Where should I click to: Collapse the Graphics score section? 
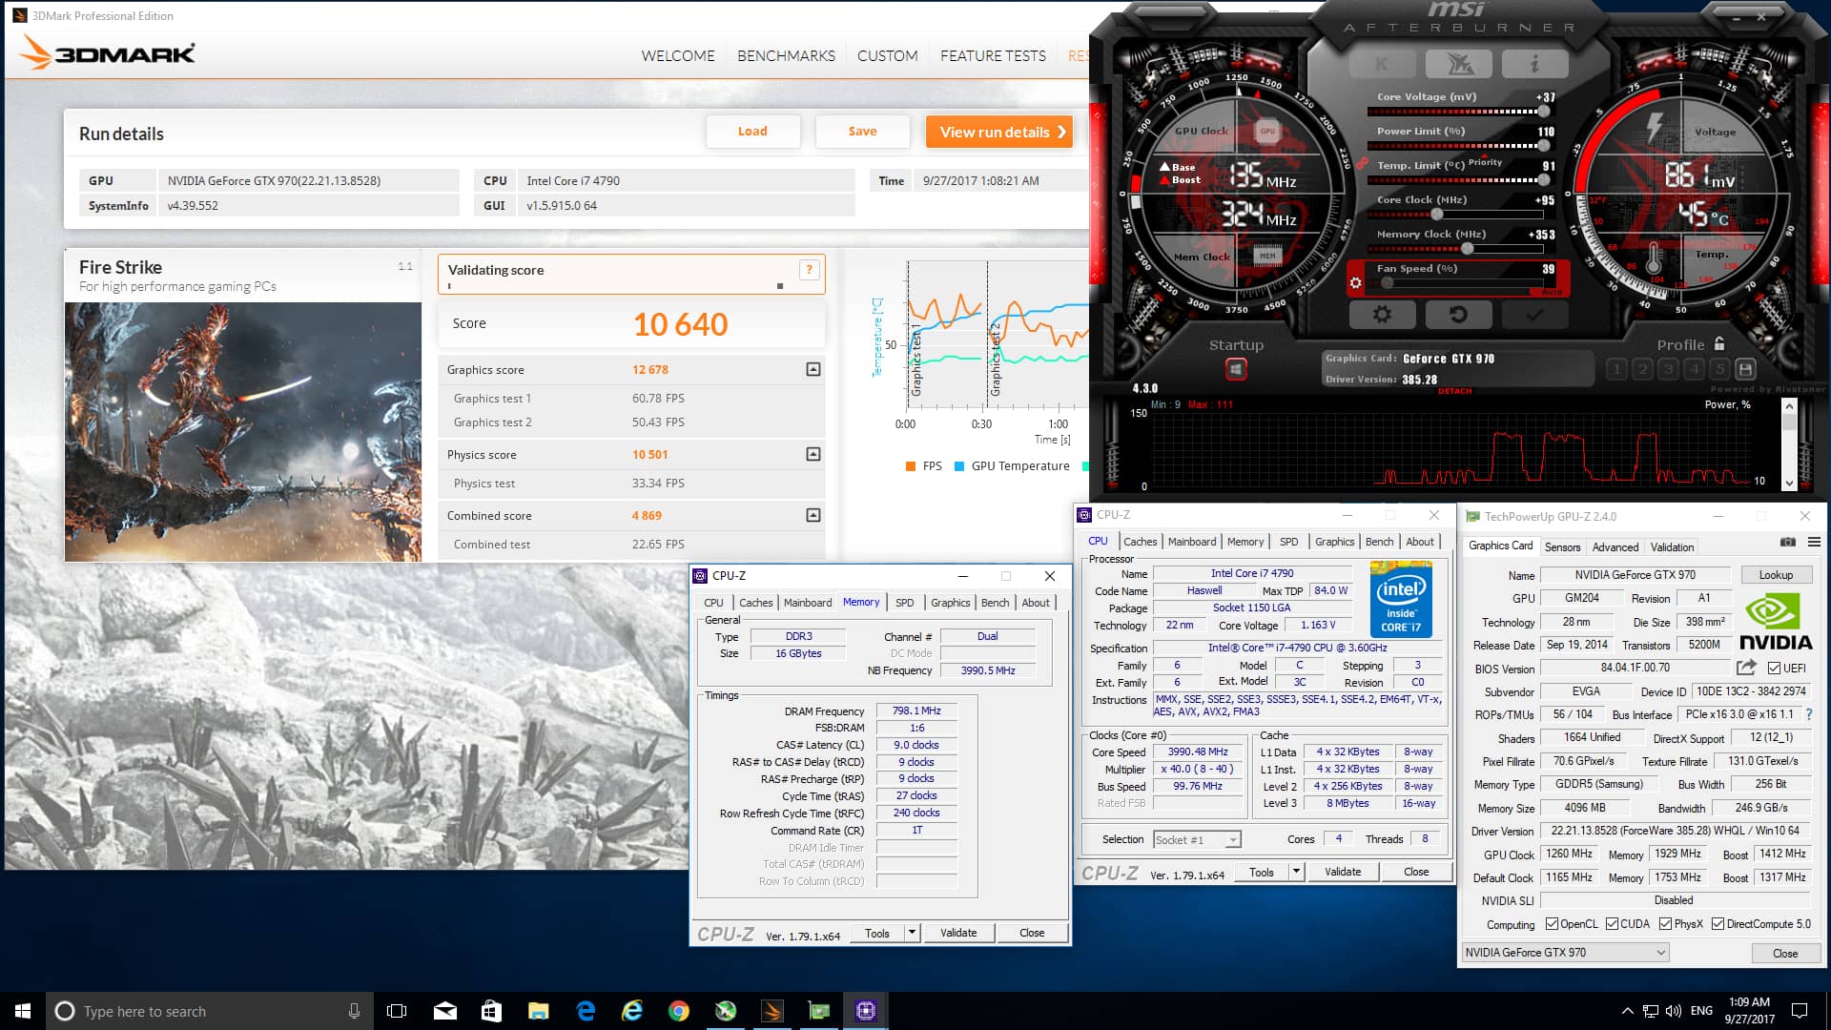[x=813, y=369]
